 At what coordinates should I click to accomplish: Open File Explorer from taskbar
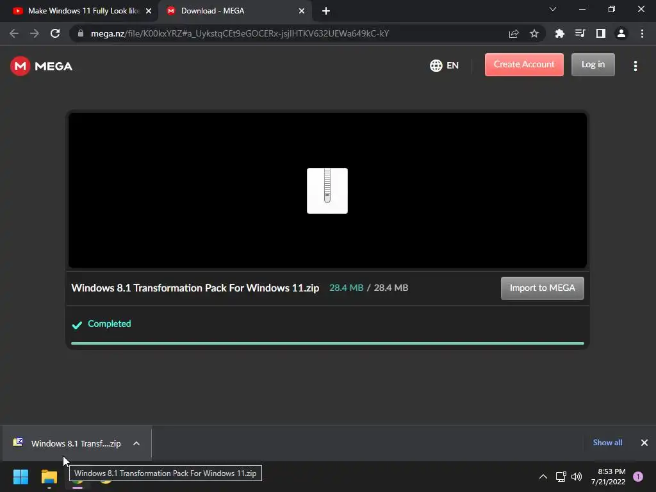tap(49, 477)
